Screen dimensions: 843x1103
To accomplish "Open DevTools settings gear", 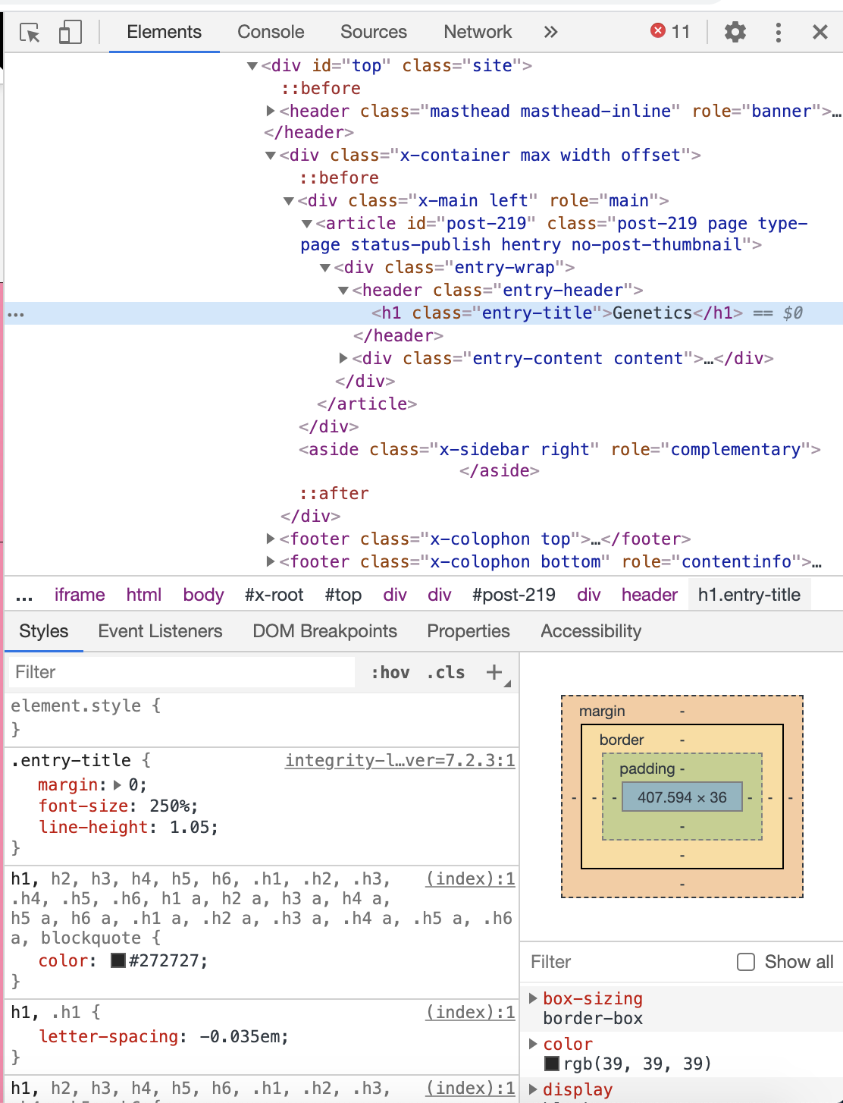I will click(x=735, y=32).
